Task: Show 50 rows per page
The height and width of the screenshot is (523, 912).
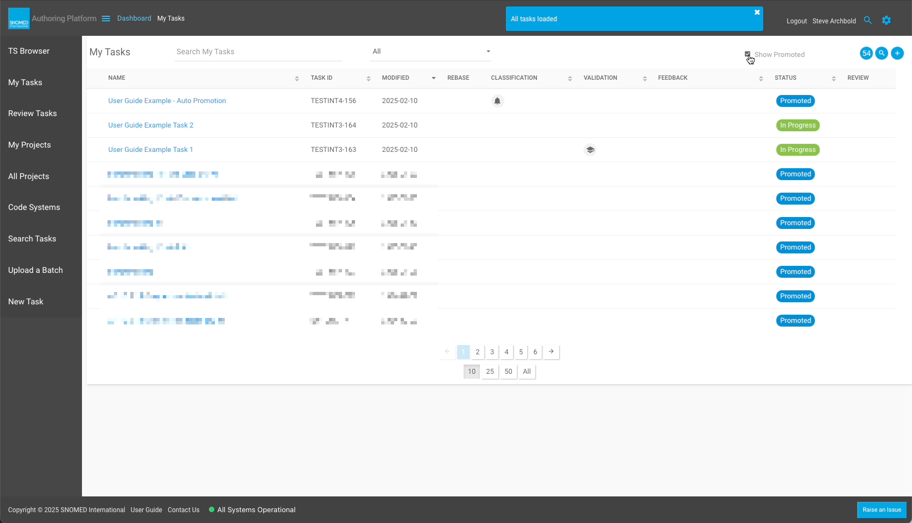Action: pyautogui.click(x=508, y=372)
